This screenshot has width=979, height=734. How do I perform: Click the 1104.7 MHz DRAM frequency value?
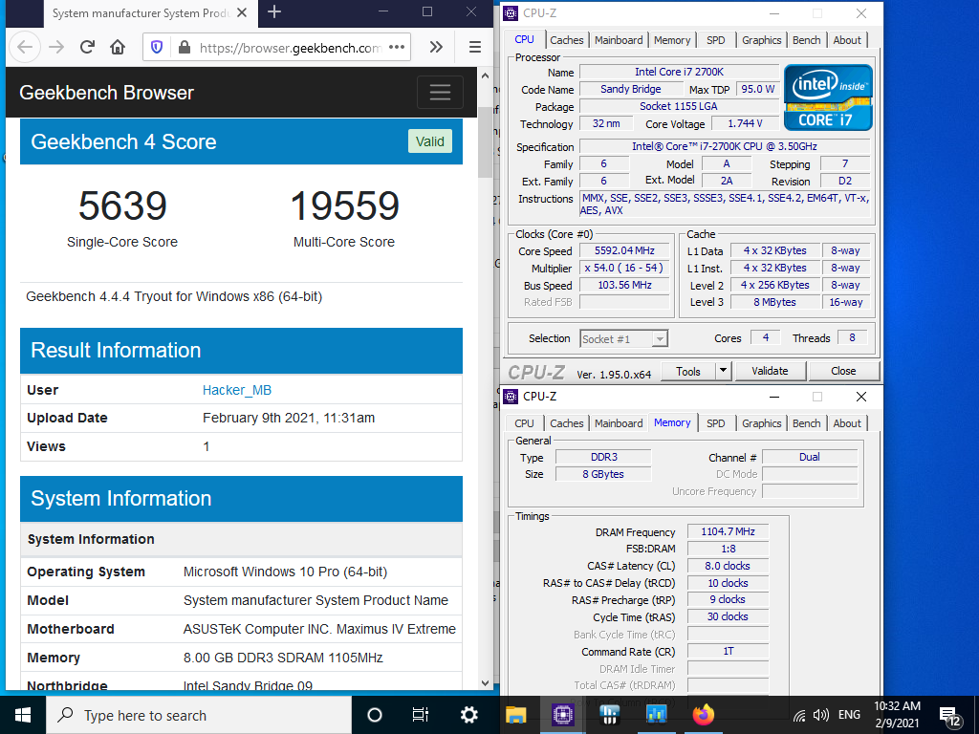coord(728,531)
